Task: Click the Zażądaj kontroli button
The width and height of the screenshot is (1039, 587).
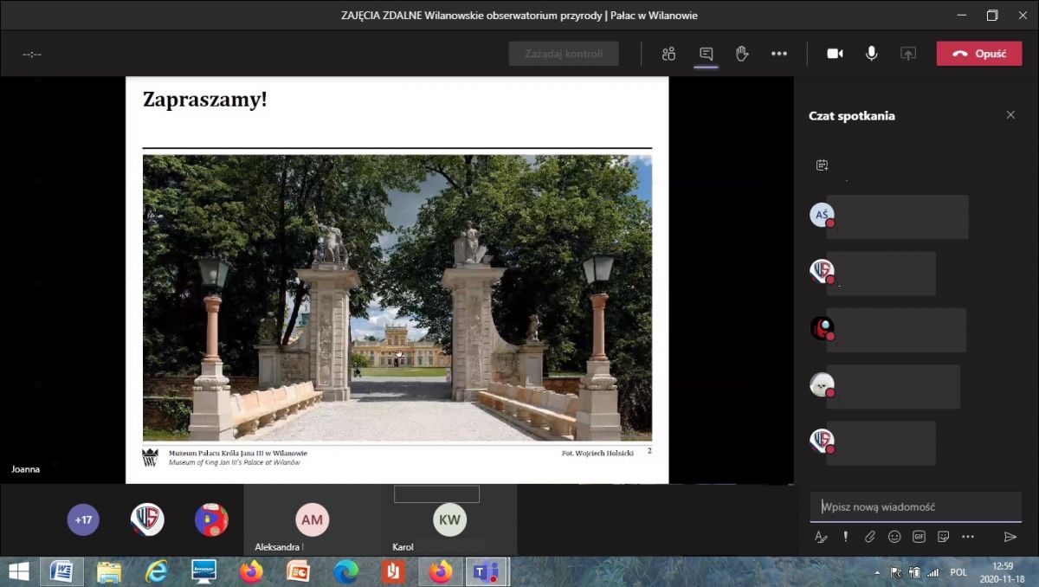Action: [x=564, y=54]
